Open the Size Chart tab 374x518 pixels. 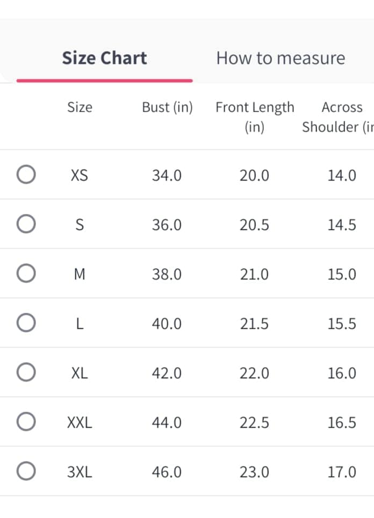(x=104, y=58)
